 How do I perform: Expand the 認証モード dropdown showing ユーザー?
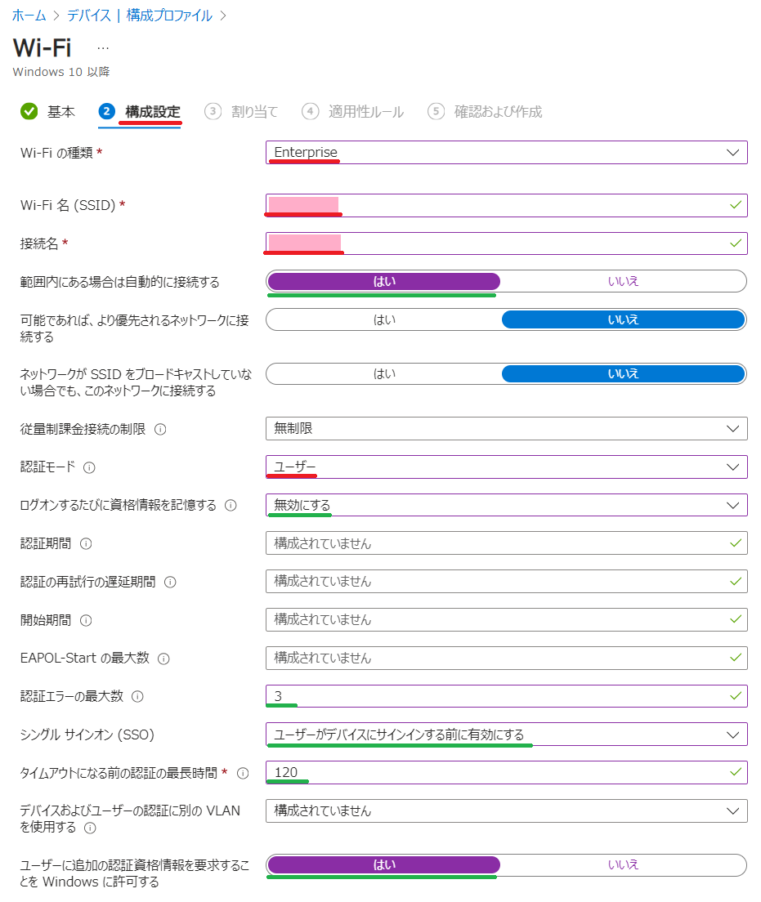point(507,467)
